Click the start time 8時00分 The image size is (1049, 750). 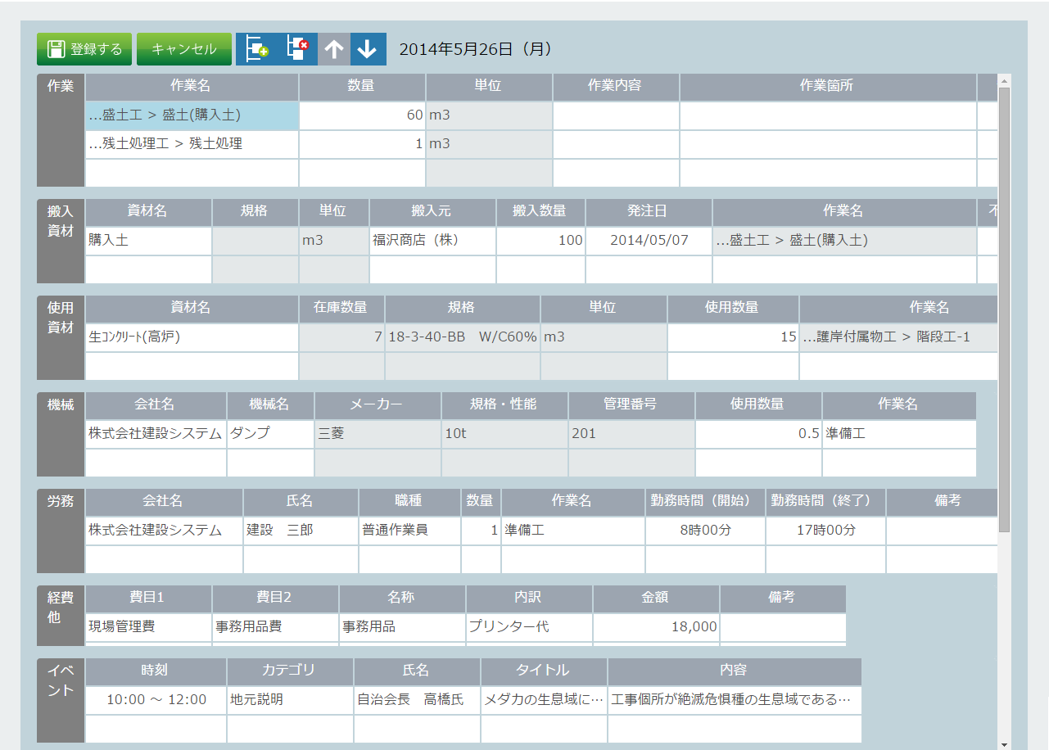point(706,531)
